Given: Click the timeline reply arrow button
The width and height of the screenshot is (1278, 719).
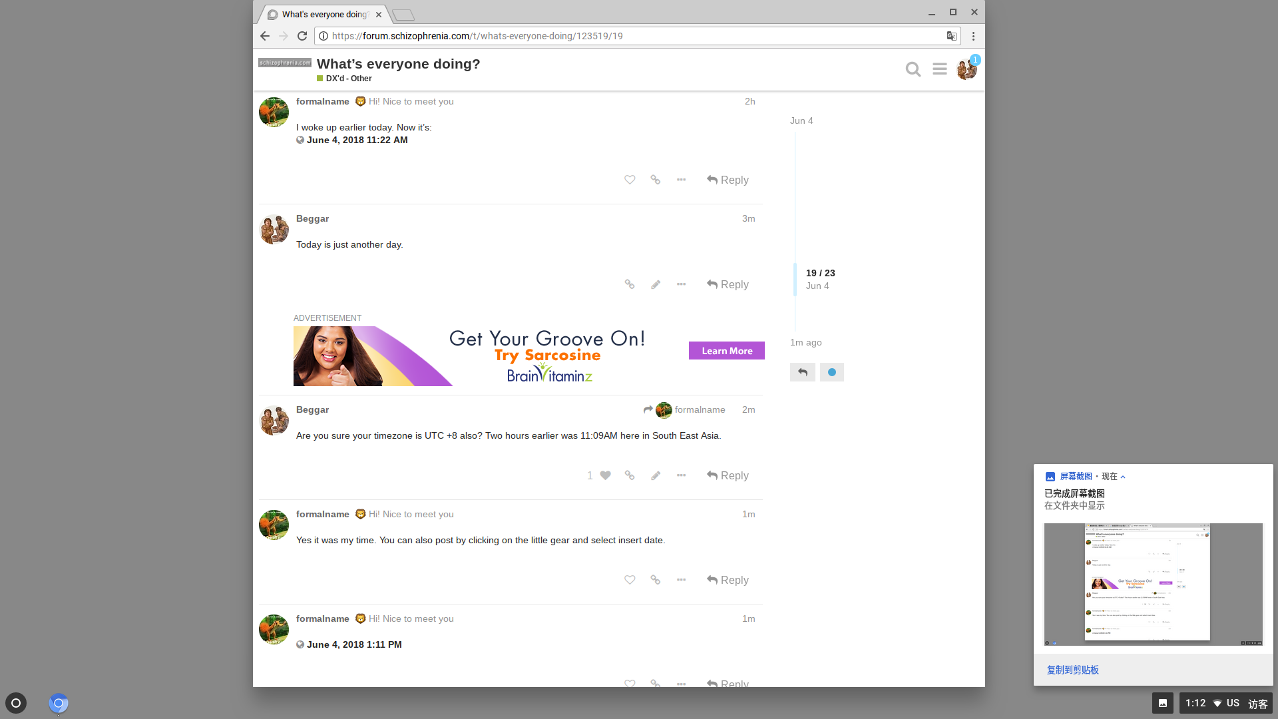Looking at the screenshot, I should coord(802,372).
